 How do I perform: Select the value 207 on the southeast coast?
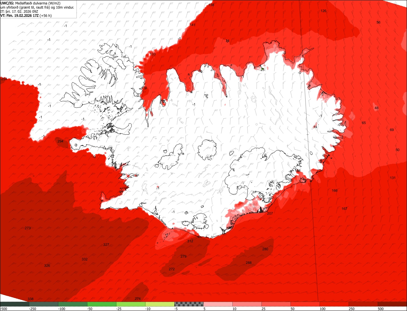coord(270,213)
